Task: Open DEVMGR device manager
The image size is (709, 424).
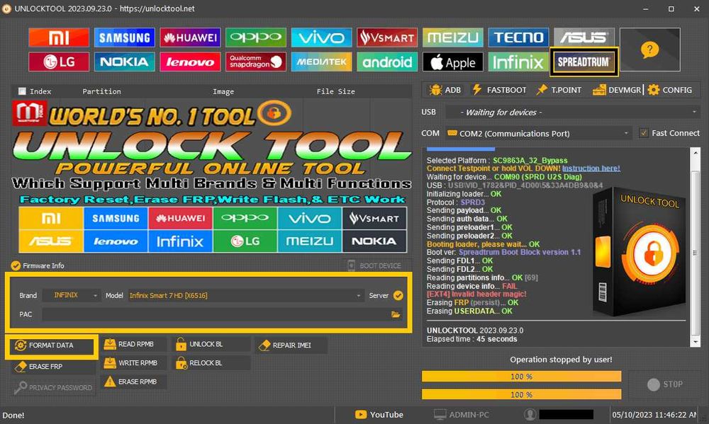Action: 617,90
